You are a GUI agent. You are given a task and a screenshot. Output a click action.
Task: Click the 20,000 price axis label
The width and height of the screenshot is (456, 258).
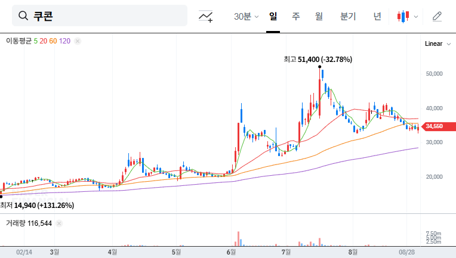pos(434,177)
